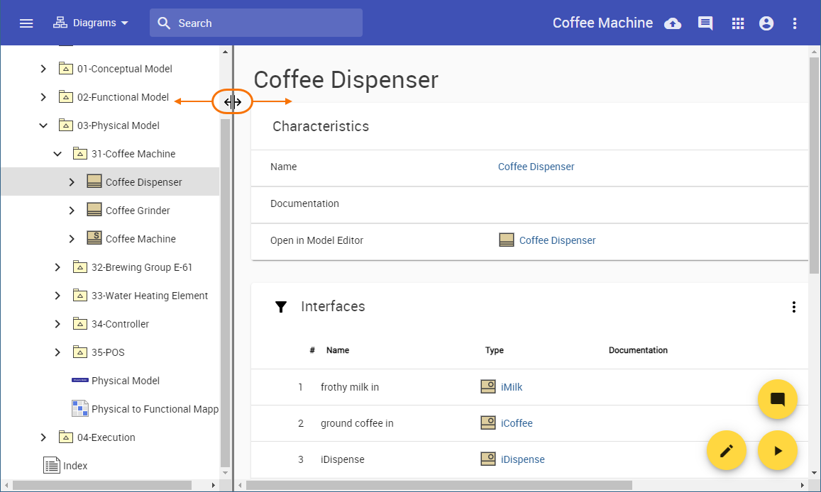Open the Diagrams dropdown

(91, 23)
